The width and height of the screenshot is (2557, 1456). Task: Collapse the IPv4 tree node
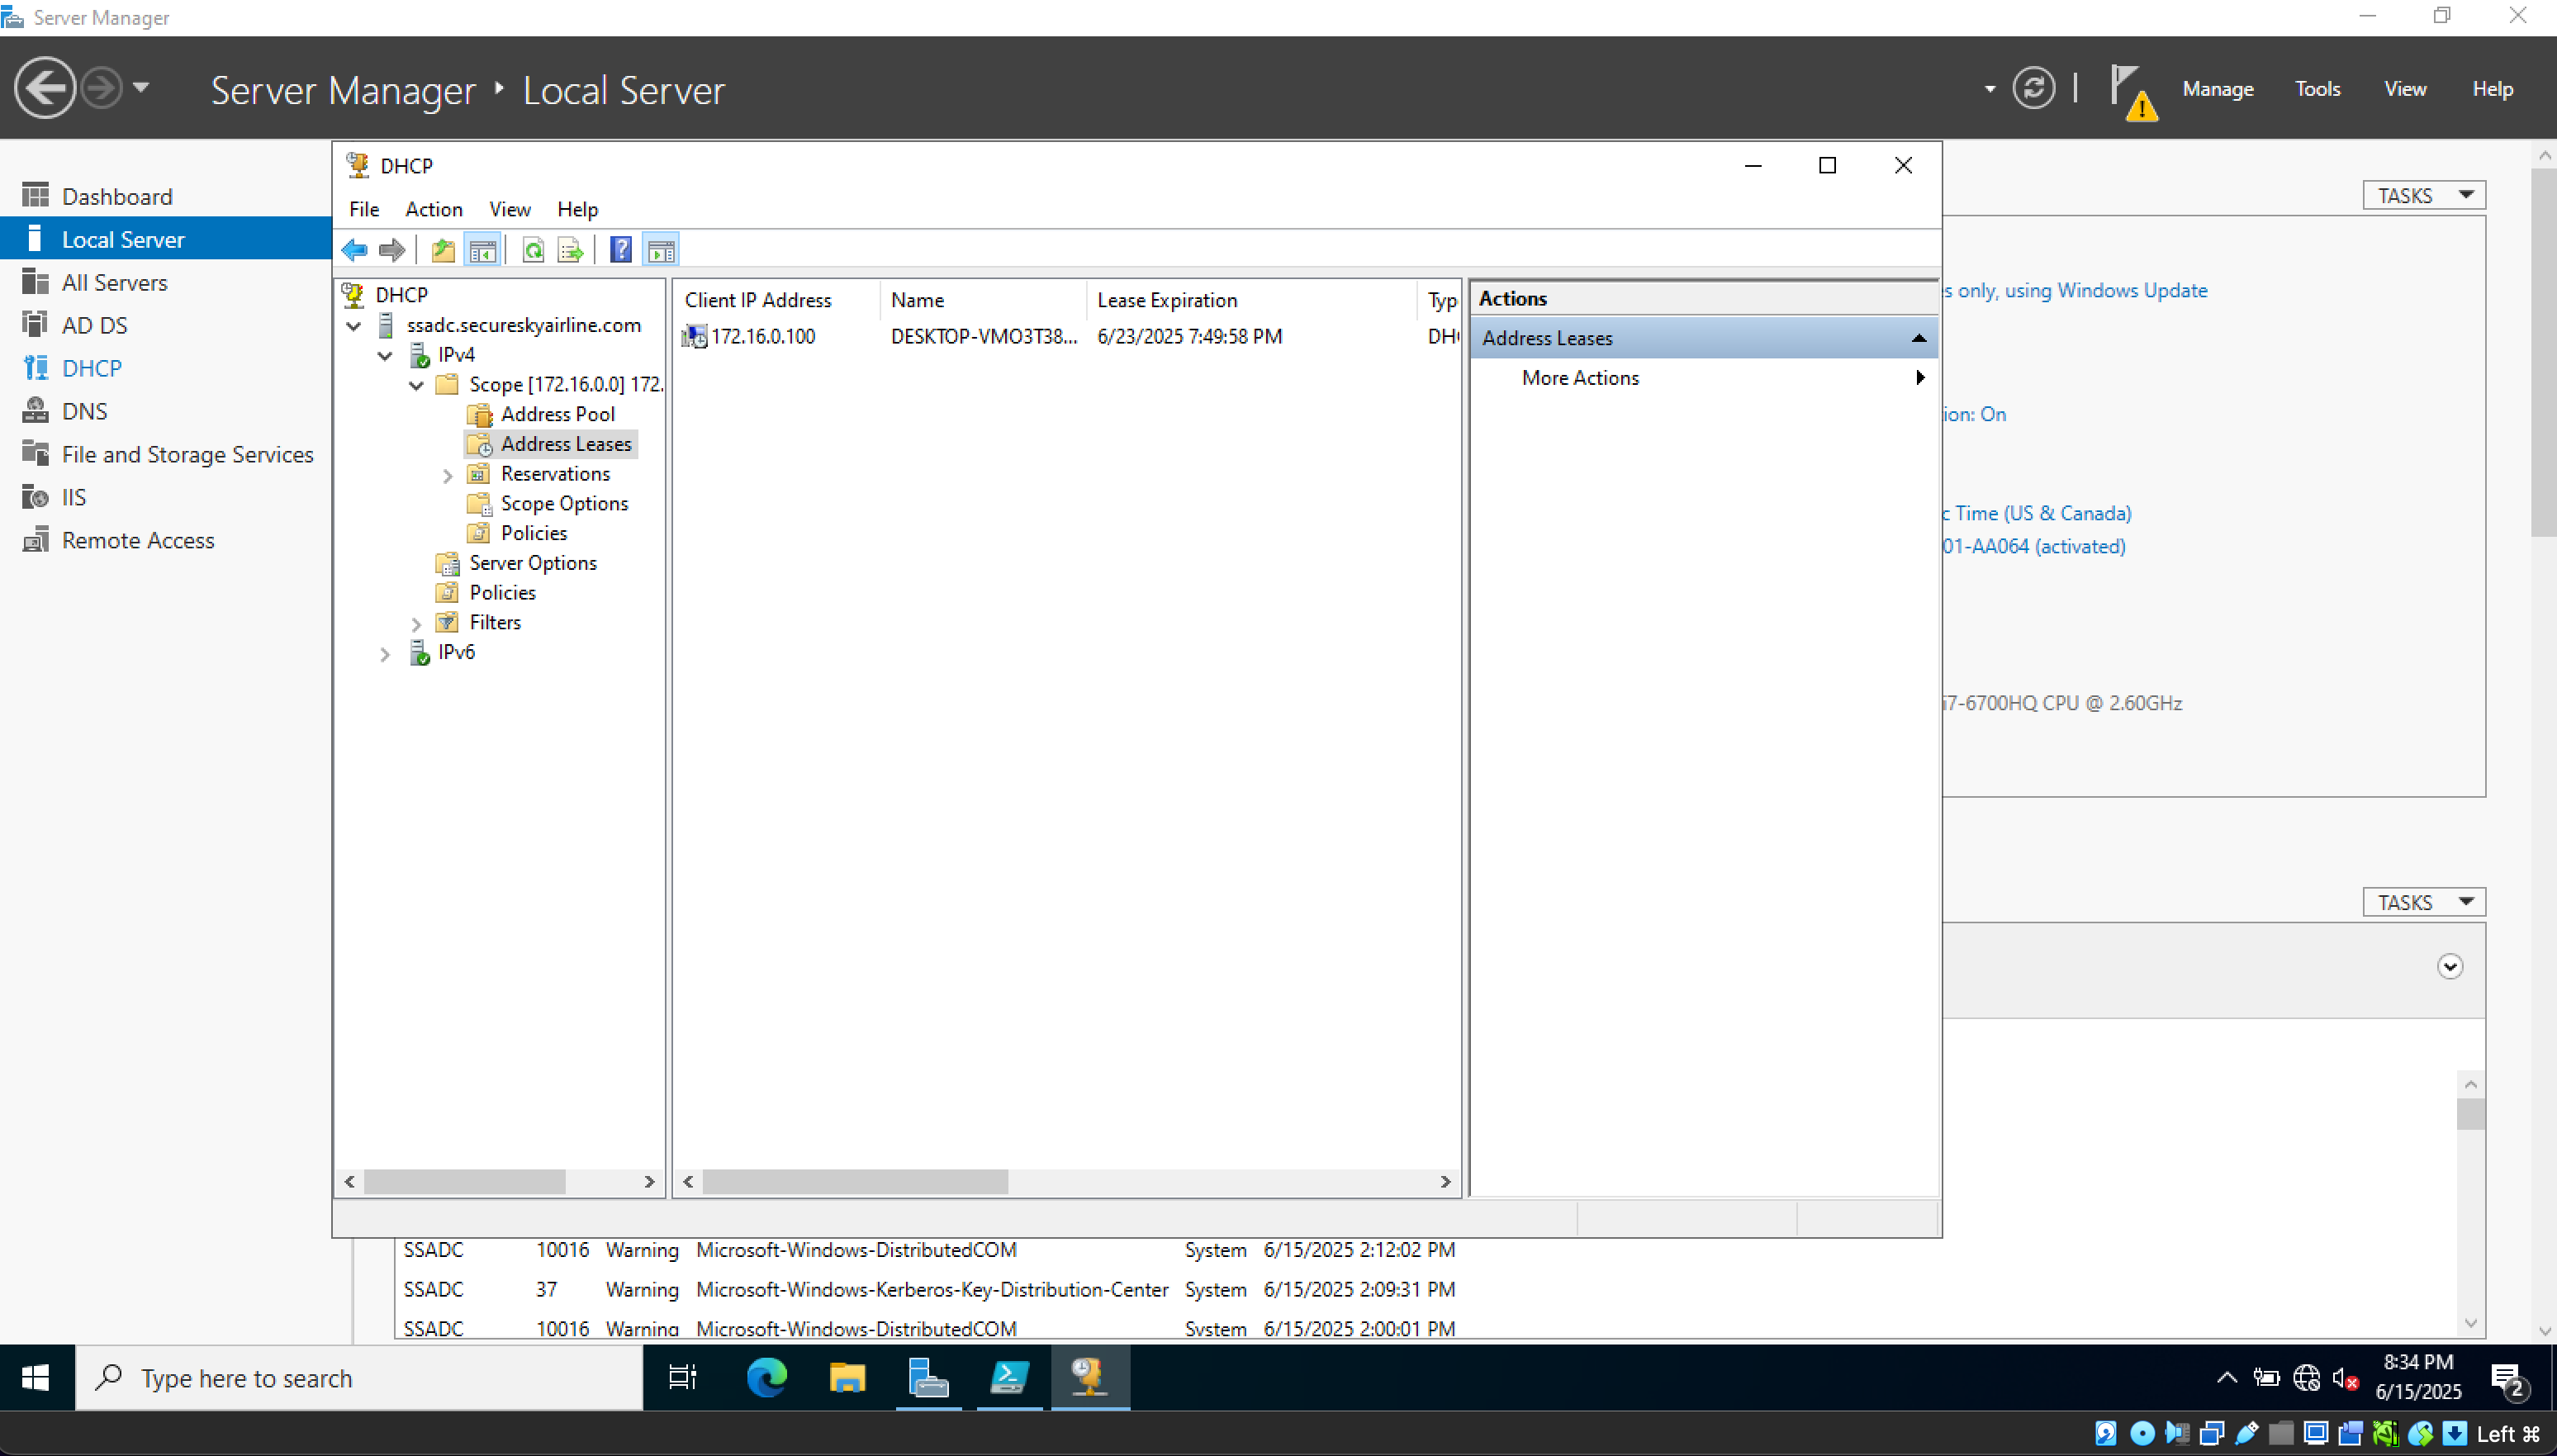(385, 356)
